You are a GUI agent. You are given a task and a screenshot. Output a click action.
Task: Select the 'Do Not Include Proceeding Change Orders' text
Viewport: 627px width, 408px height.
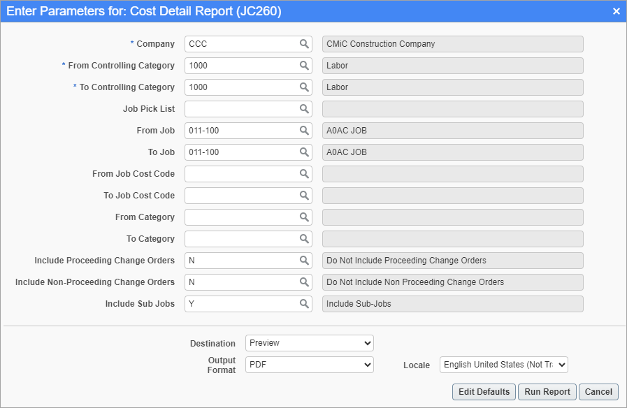tap(406, 261)
